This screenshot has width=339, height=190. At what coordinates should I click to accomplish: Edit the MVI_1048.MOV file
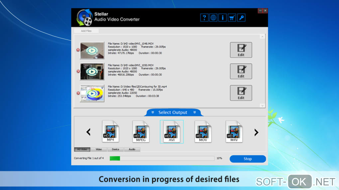pyautogui.click(x=241, y=50)
